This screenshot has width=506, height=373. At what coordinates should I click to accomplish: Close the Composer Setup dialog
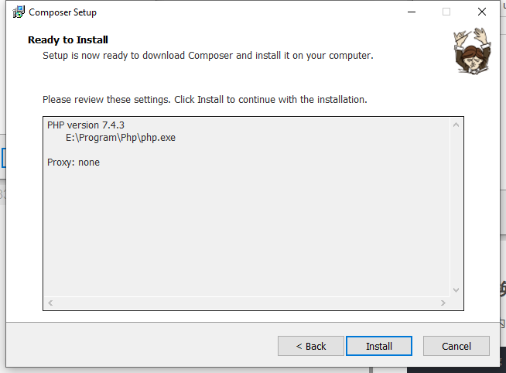(x=482, y=12)
